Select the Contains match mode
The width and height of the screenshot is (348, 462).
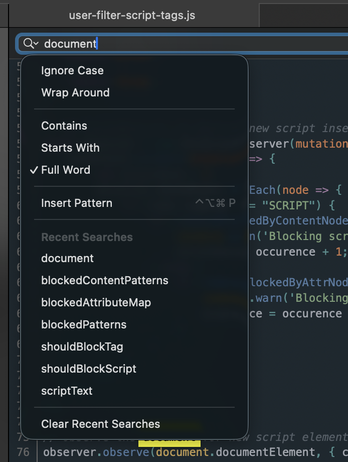pos(64,126)
